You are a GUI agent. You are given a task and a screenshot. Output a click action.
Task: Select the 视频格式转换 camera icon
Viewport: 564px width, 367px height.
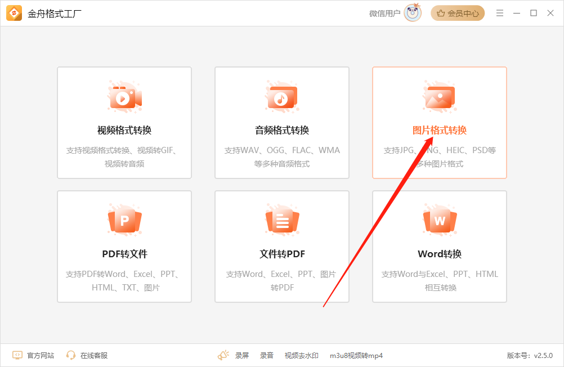coord(124,97)
